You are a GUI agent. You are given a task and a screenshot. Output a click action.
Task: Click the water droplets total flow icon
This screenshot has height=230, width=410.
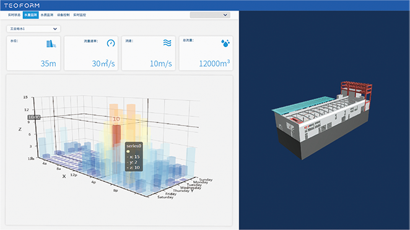(x=225, y=43)
